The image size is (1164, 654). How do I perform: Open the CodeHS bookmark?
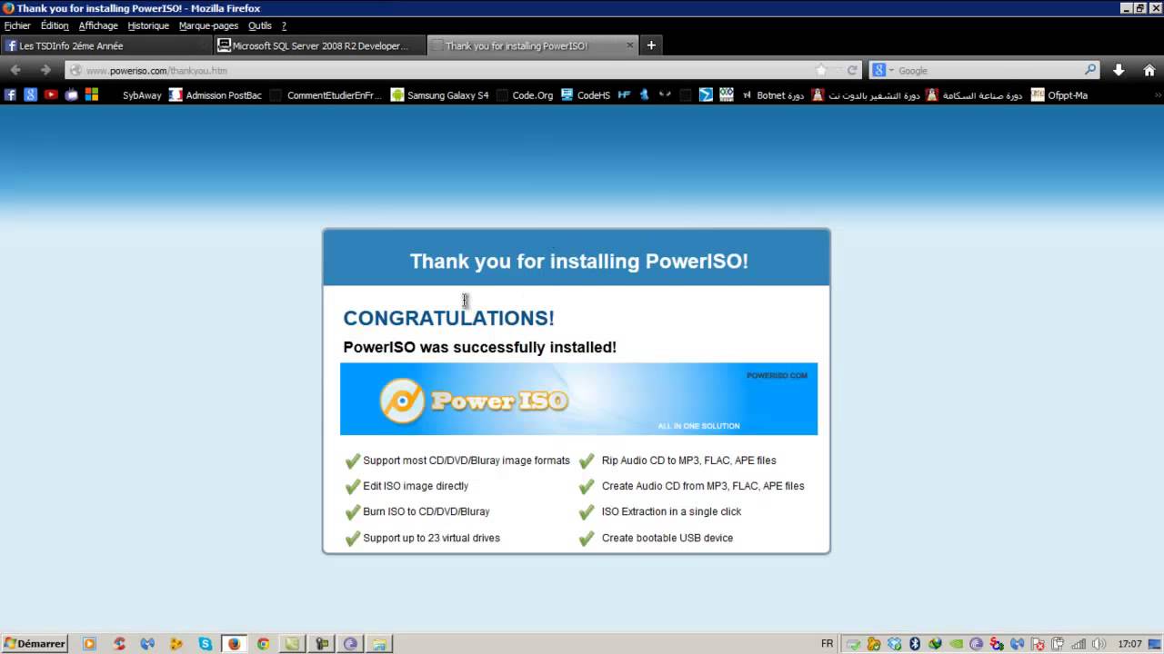click(x=586, y=94)
